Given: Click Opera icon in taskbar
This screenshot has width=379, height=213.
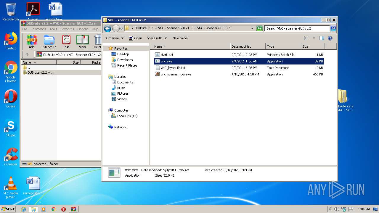Looking at the screenshot, I should (63, 209).
